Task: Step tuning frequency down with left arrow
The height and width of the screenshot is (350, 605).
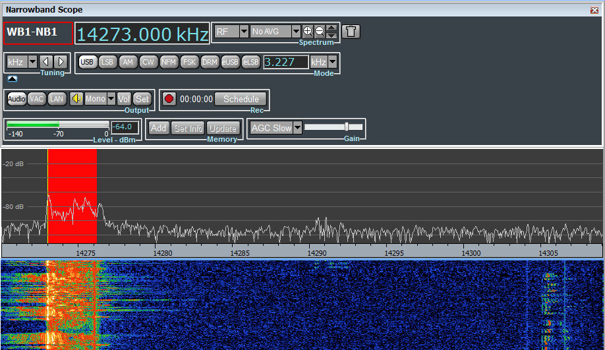Action: coord(46,62)
